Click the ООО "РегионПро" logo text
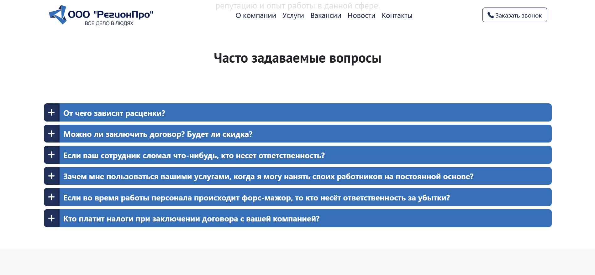This screenshot has height=275, width=595. pos(110,15)
